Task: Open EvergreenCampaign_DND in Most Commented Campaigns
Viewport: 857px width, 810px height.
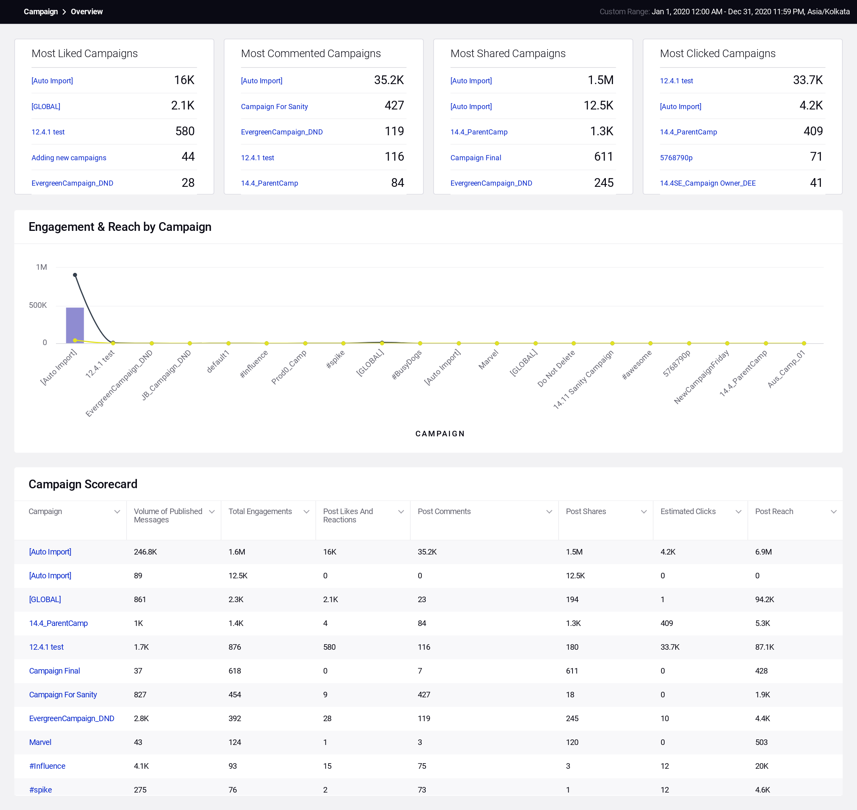Action: (x=282, y=132)
